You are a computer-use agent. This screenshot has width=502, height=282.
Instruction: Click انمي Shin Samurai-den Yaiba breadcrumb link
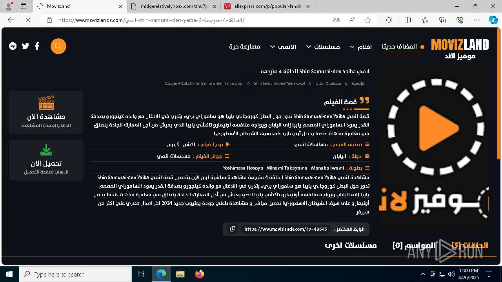[279, 83]
